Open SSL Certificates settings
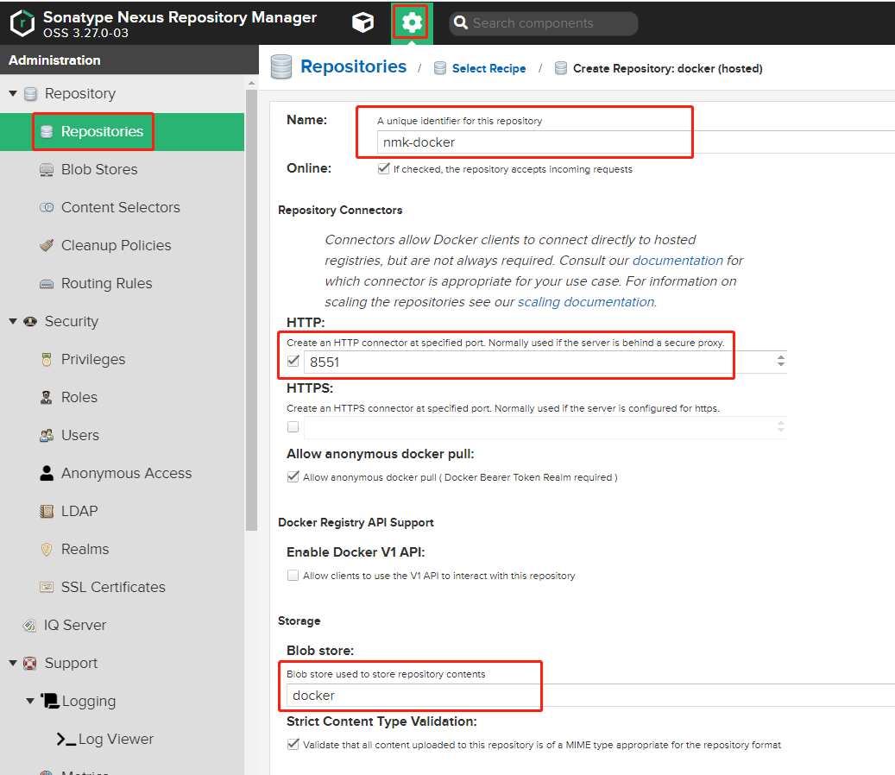 [112, 587]
